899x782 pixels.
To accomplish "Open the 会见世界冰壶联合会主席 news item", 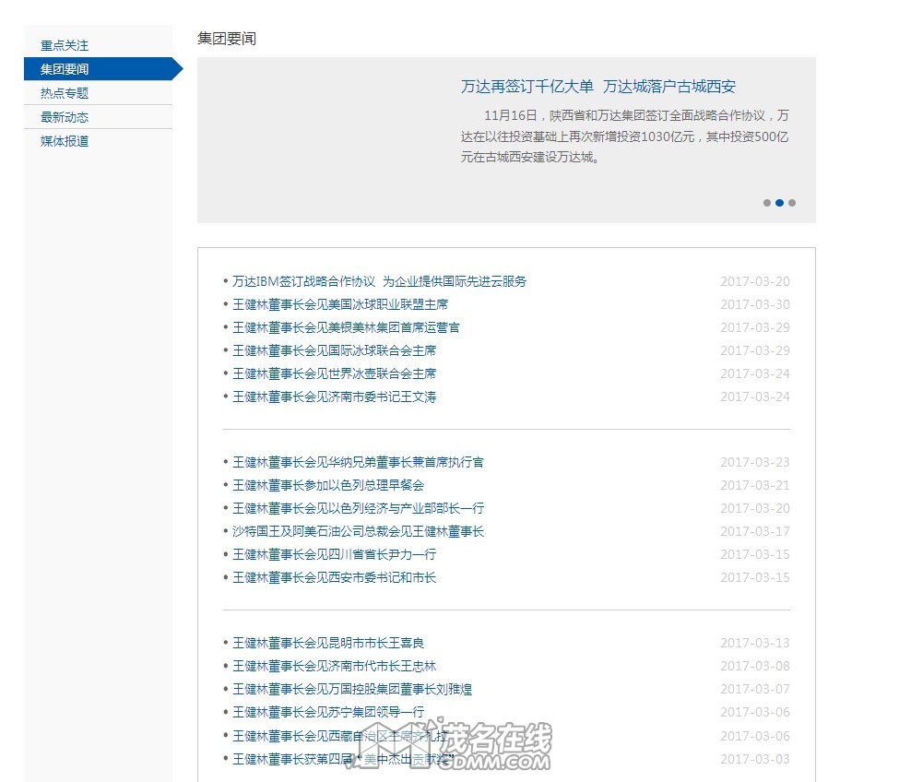I will [x=334, y=373].
